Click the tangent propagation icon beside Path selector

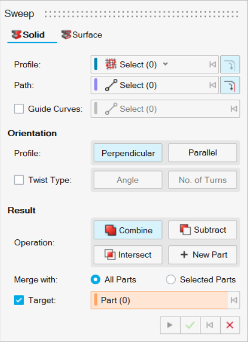click(x=230, y=85)
